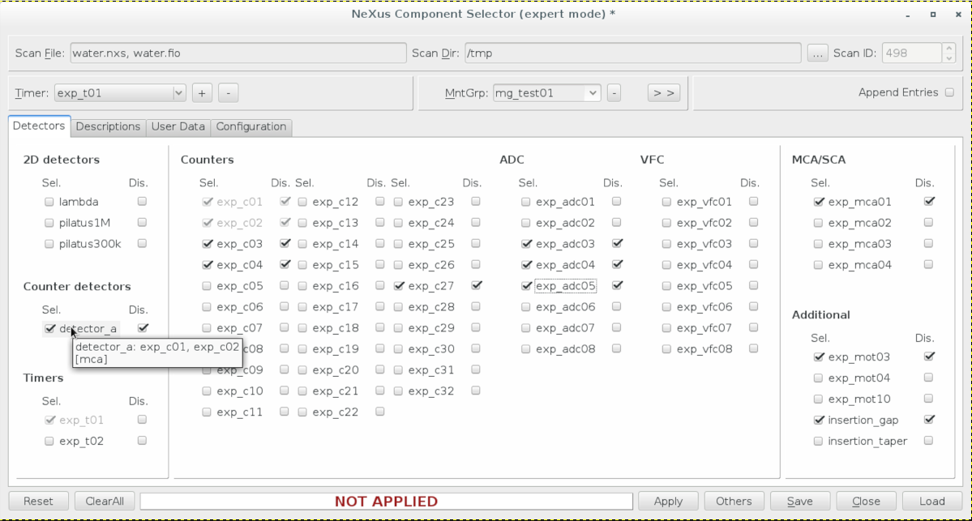
Task: Select the exp_mot04 checkbox
Action: tap(818, 378)
